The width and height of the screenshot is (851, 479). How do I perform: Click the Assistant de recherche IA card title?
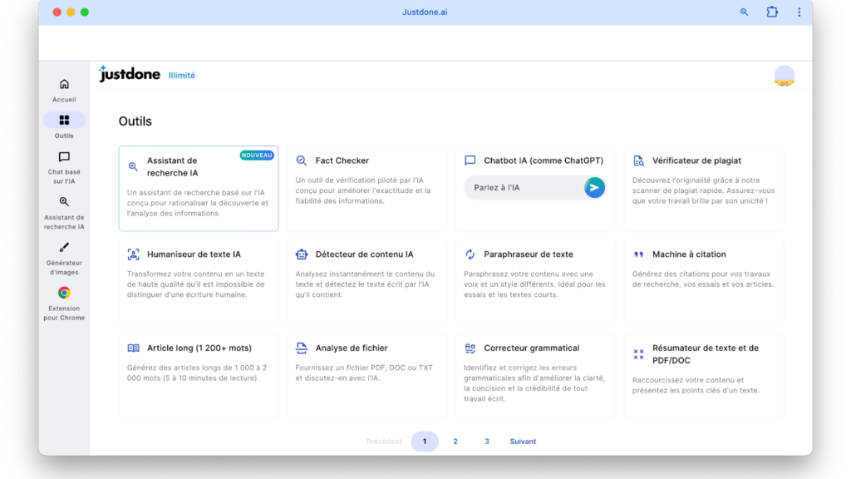(x=173, y=166)
